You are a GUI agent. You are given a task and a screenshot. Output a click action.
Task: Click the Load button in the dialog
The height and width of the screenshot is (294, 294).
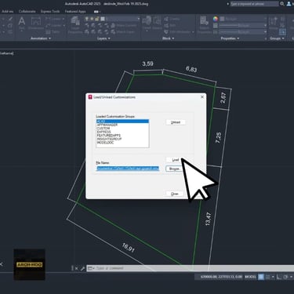(x=176, y=160)
